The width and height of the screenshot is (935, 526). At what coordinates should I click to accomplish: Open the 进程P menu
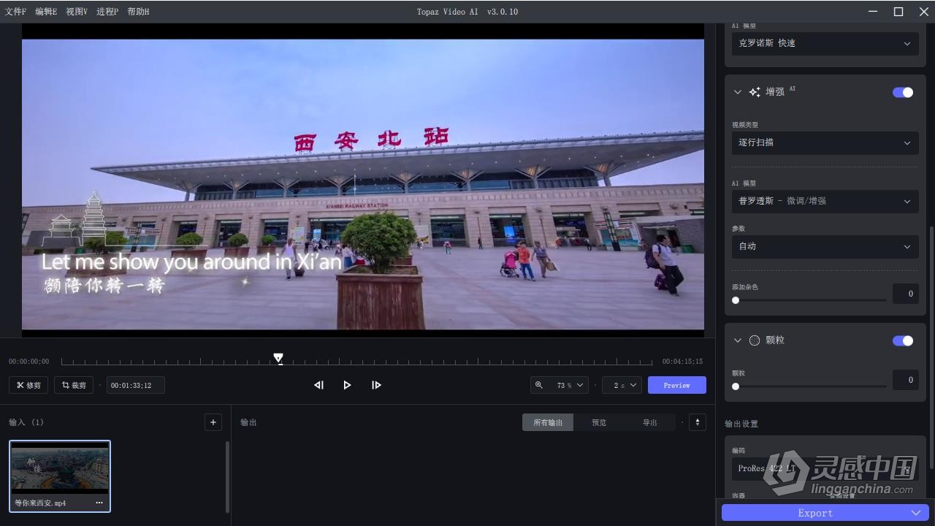[x=107, y=11]
